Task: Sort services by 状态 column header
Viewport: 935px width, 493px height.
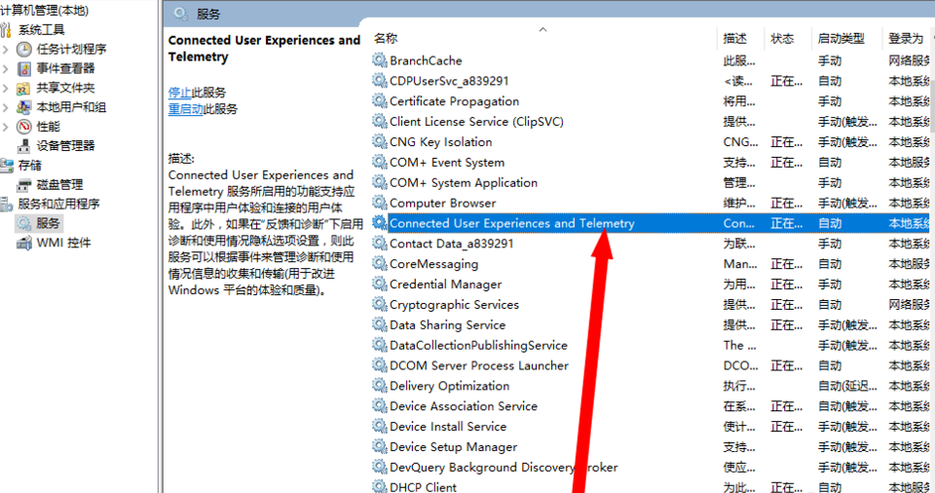Action: click(782, 38)
